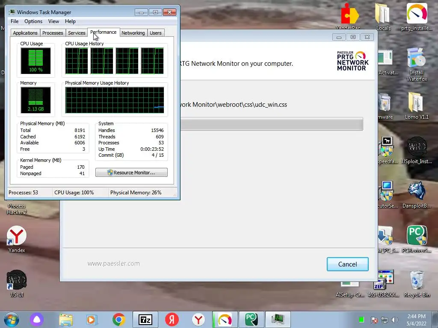Switch to the Services tab

coord(77,33)
